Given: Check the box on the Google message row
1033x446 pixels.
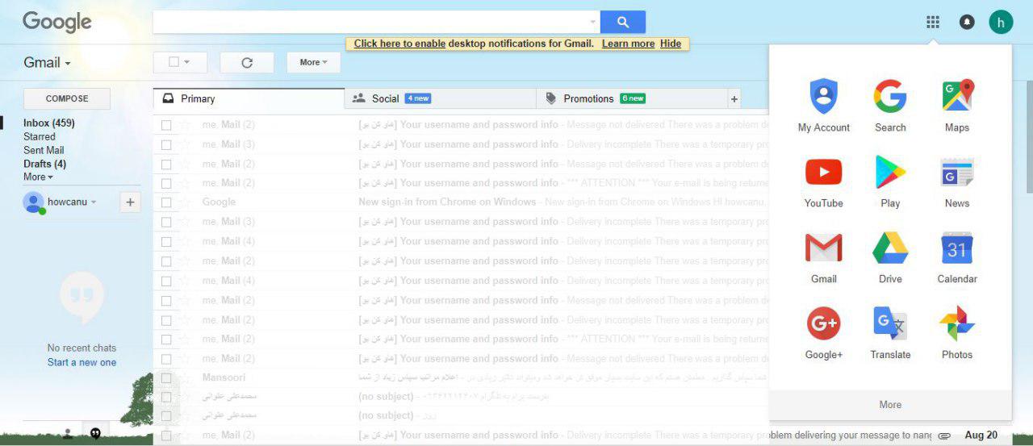Looking at the screenshot, I should point(166,202).
